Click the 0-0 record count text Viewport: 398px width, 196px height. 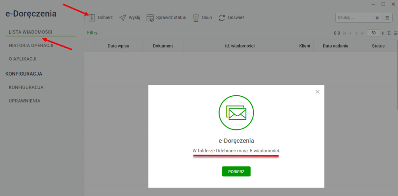[x=337, y=33]
